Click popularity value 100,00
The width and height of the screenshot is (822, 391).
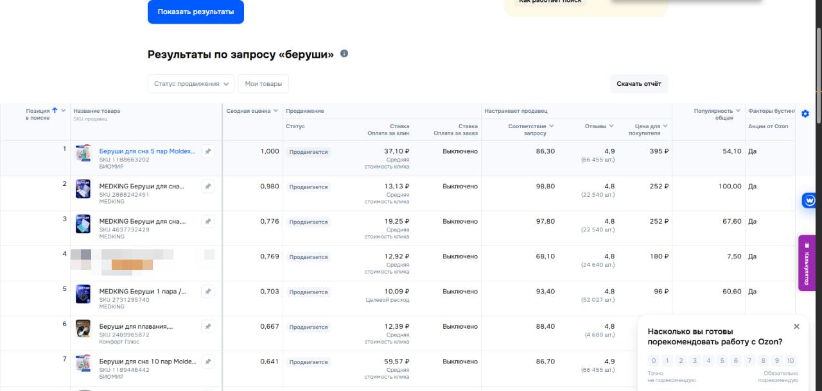click(x=730, y=186)
